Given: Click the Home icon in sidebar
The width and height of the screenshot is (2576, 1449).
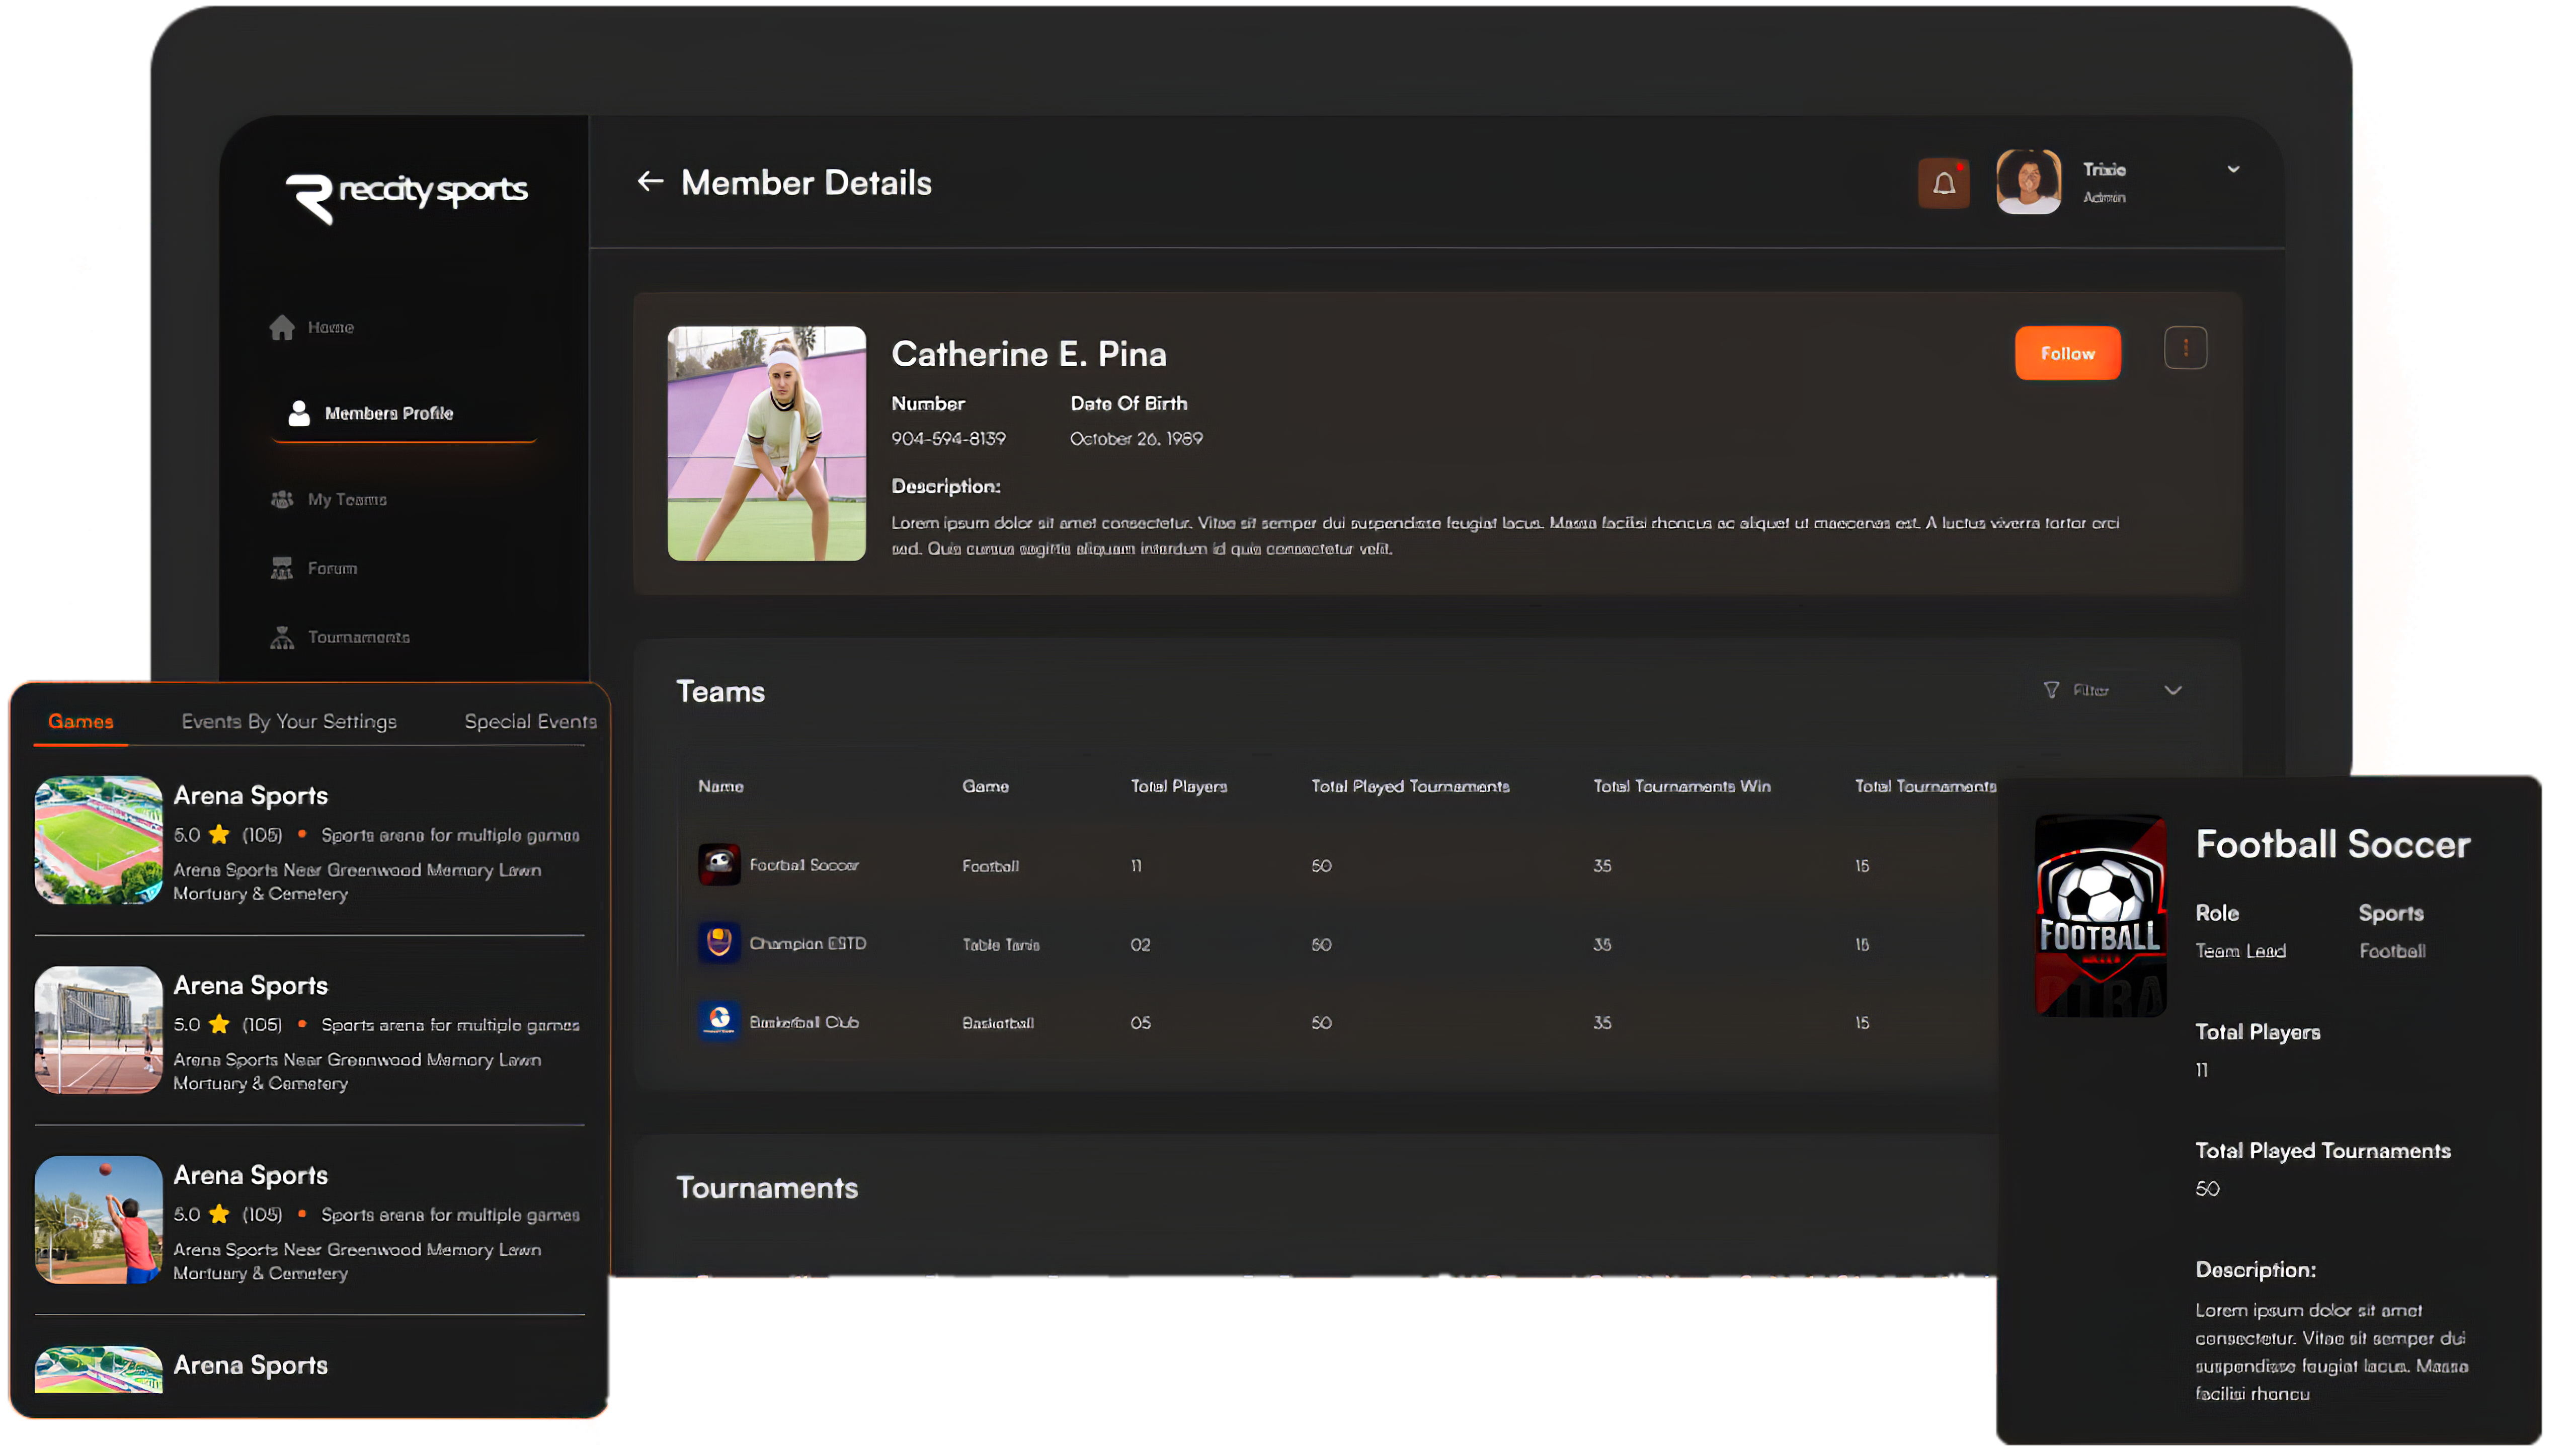Looking at the screenshot, I should click(282, 327).
